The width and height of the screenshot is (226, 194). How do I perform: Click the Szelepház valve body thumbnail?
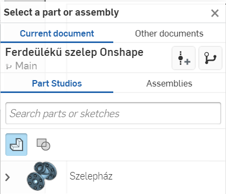click(42, 176)
